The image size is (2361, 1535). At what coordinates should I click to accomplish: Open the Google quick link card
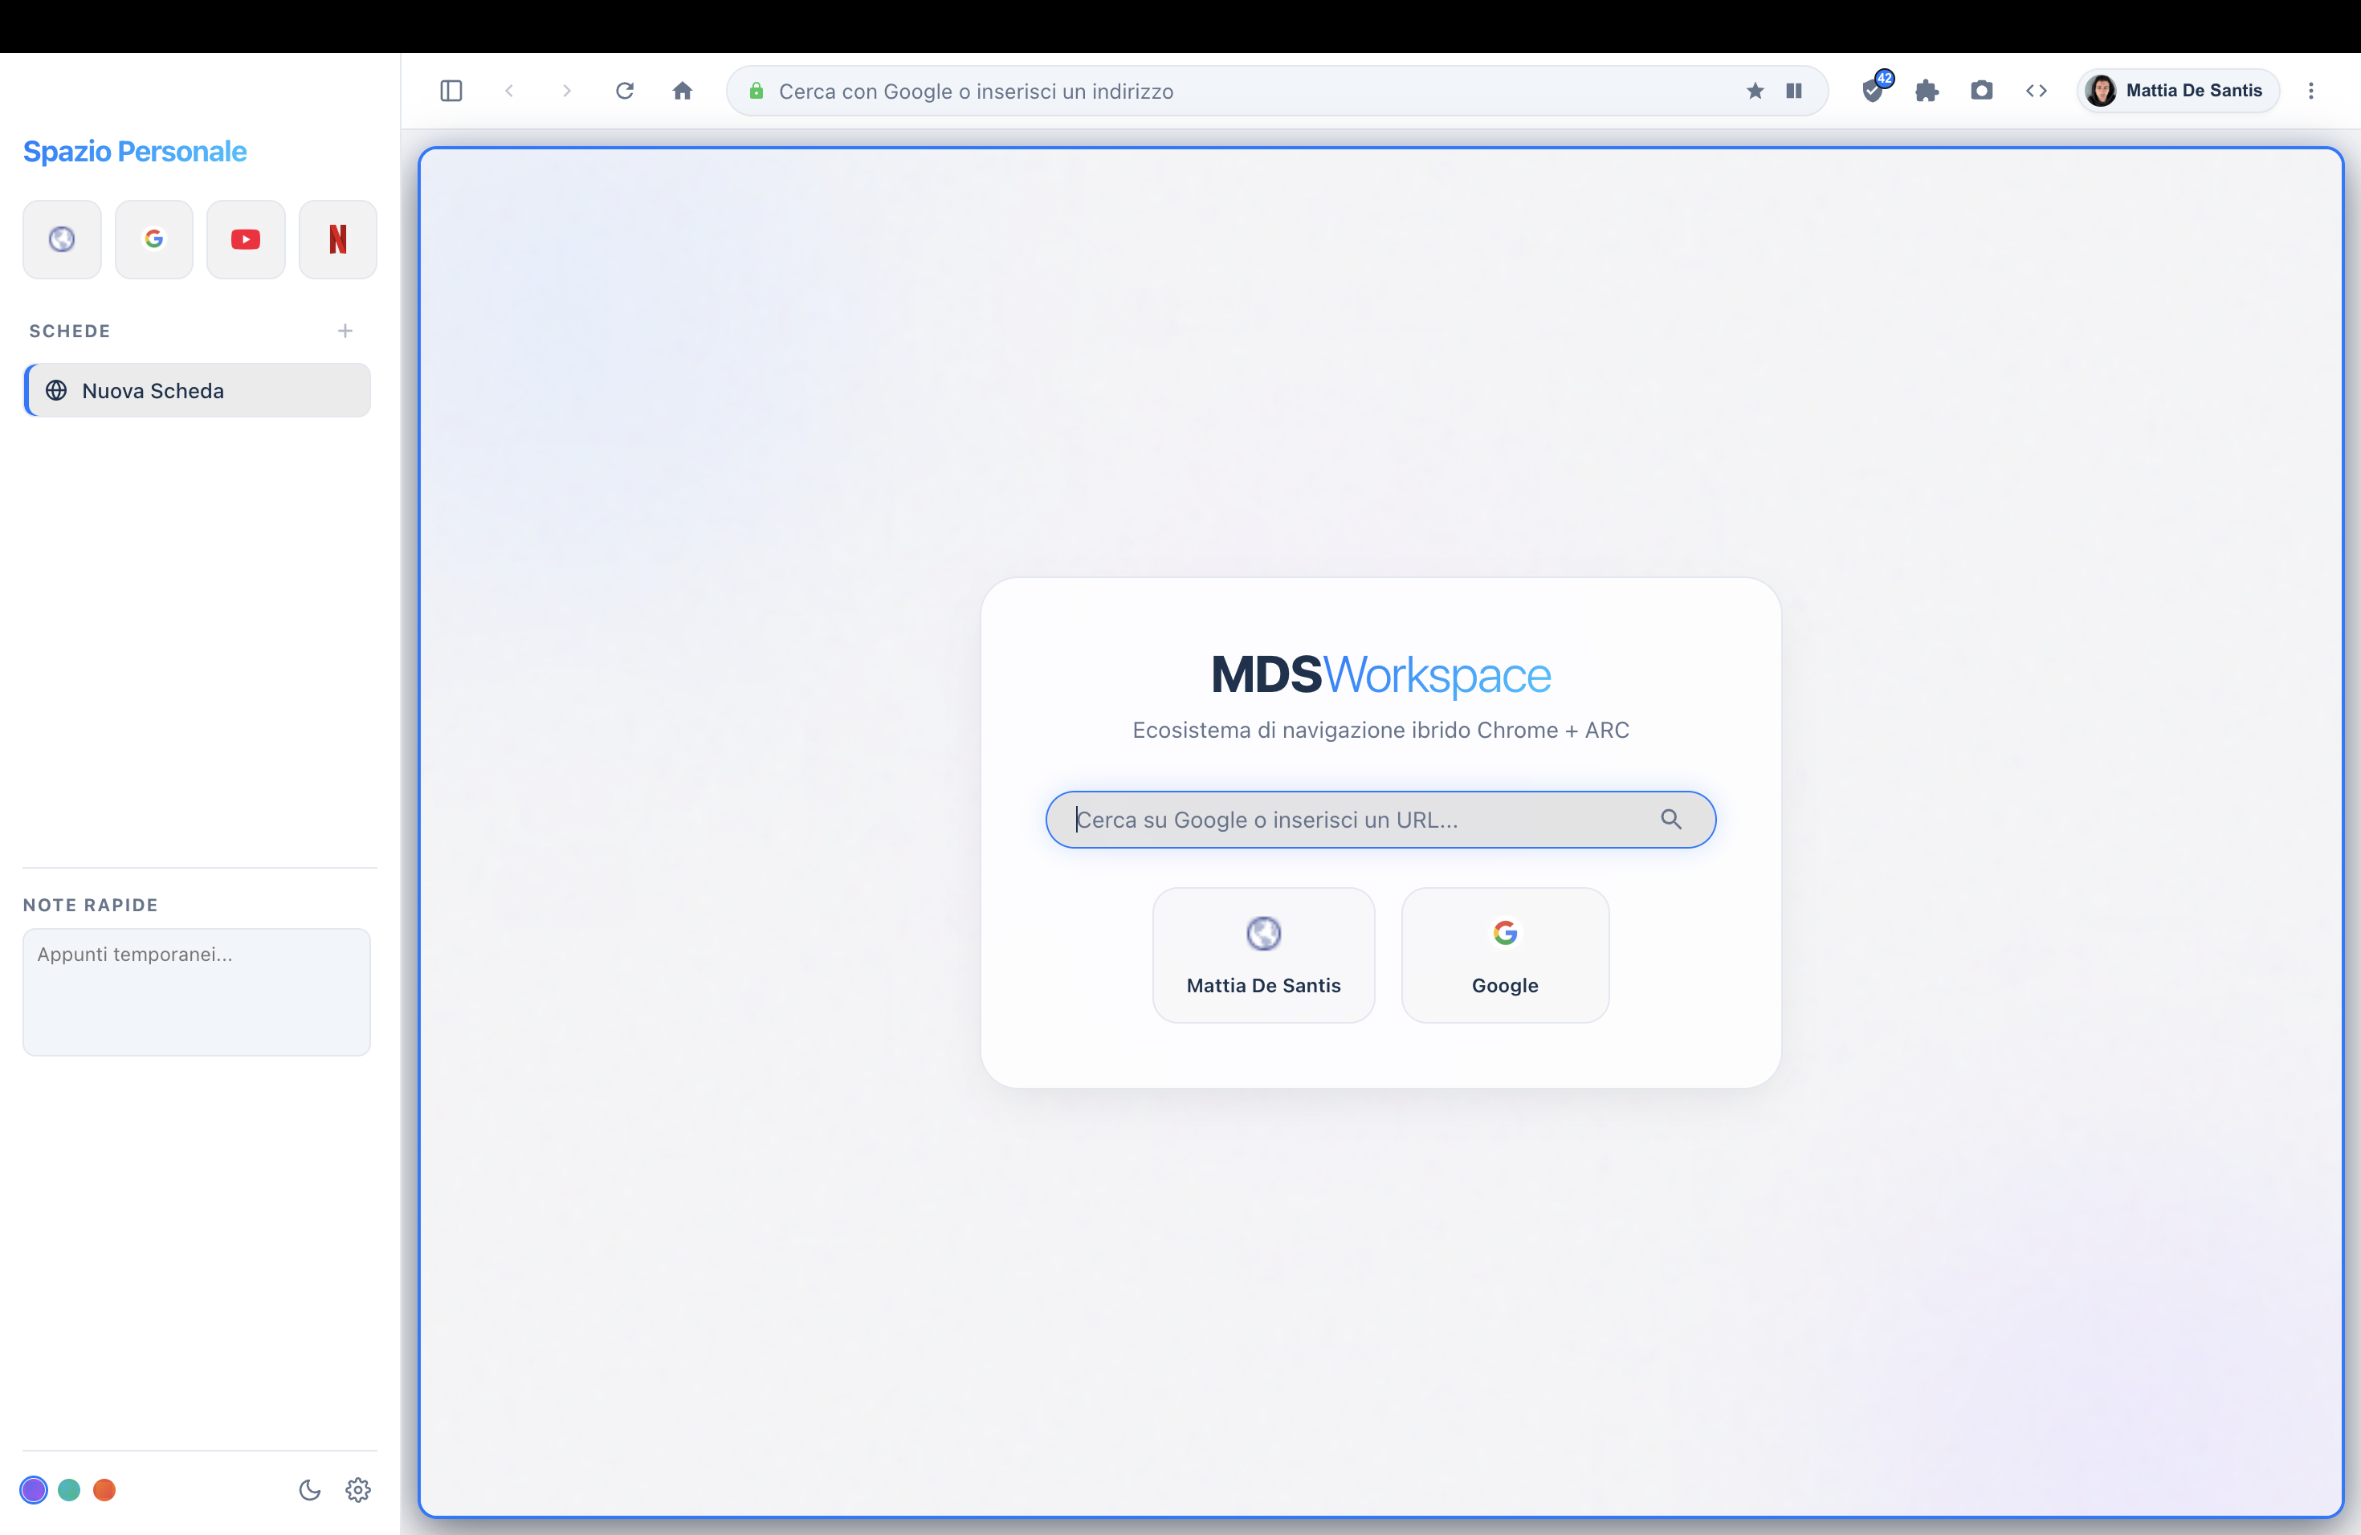pyautogui.click(x=1505, y=955)
